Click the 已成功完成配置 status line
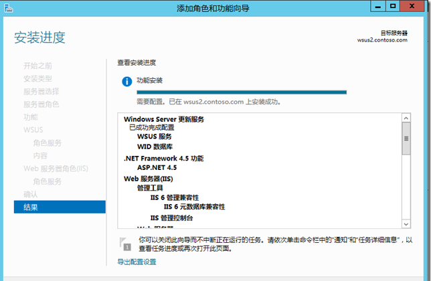 pos(152,127)
